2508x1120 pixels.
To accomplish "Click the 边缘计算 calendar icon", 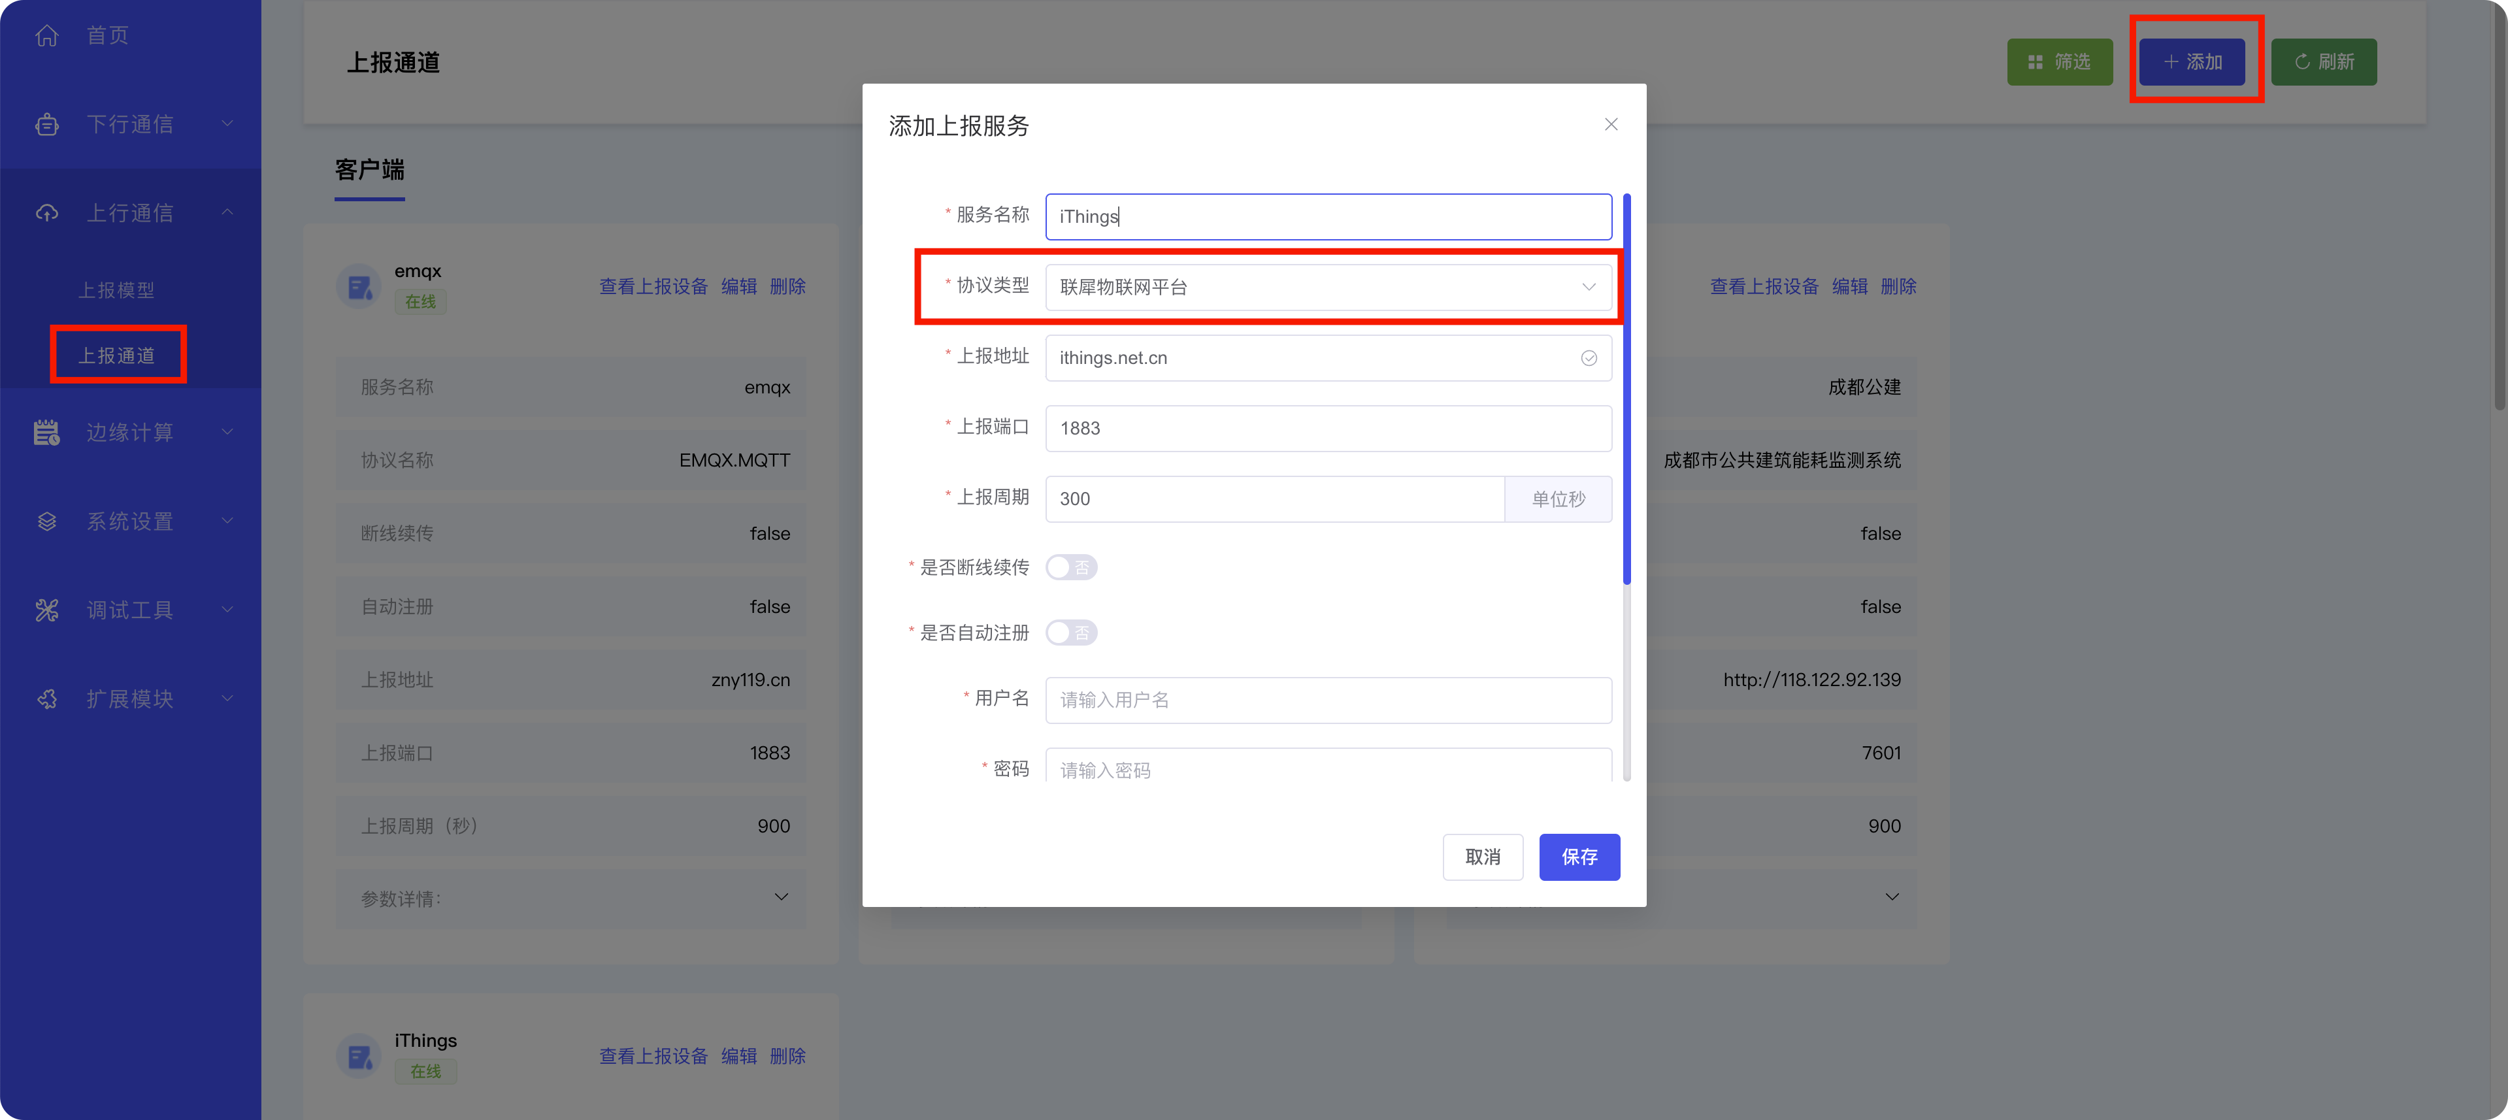I will click(47, 433).
